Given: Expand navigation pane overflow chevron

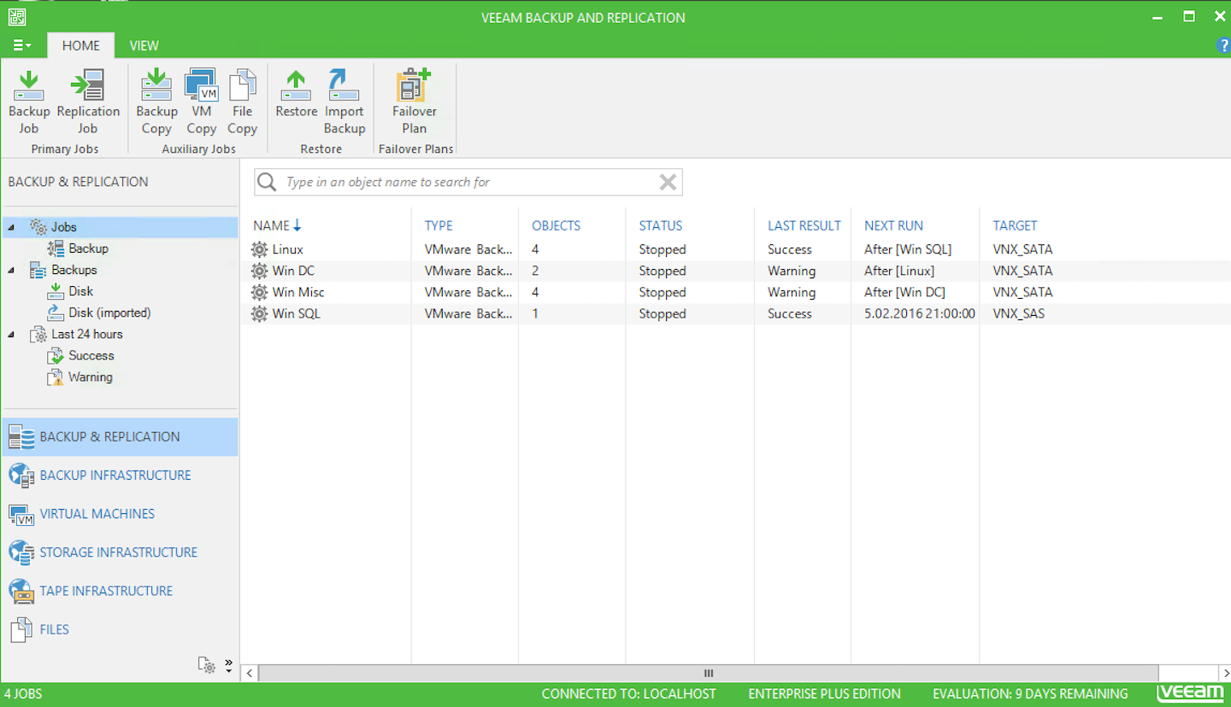Looking at the screenshot, I should coord(228,665).
